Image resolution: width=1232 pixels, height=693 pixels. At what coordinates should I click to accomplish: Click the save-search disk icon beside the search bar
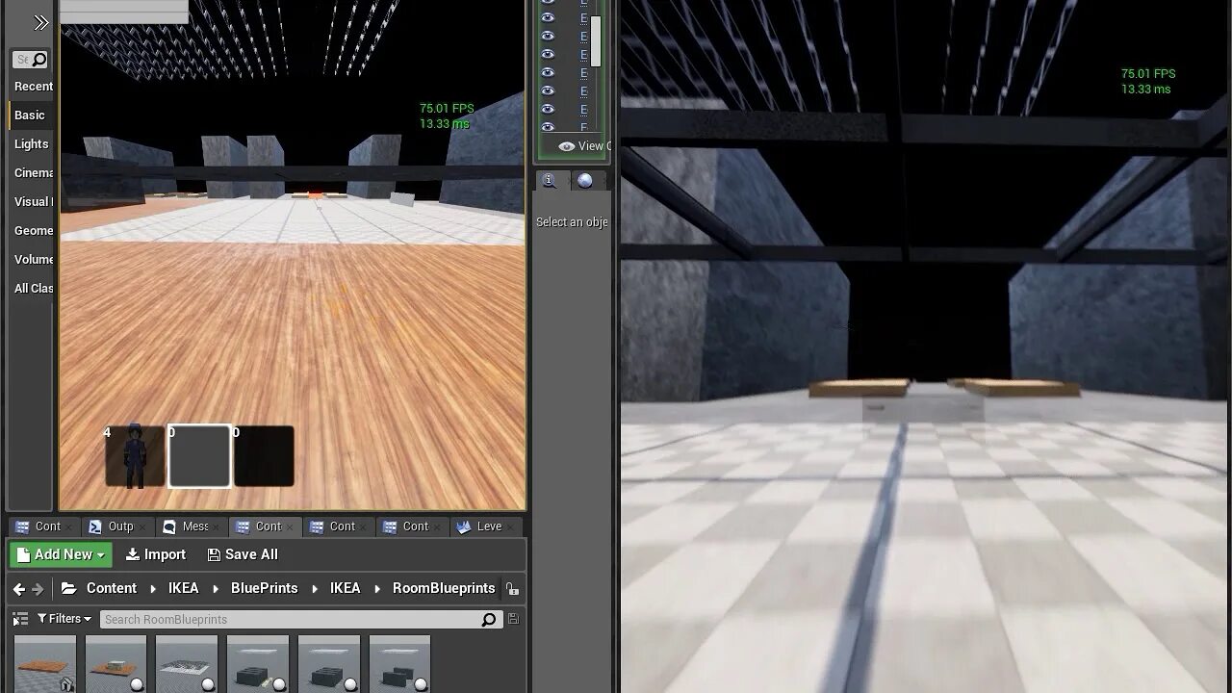513,619
